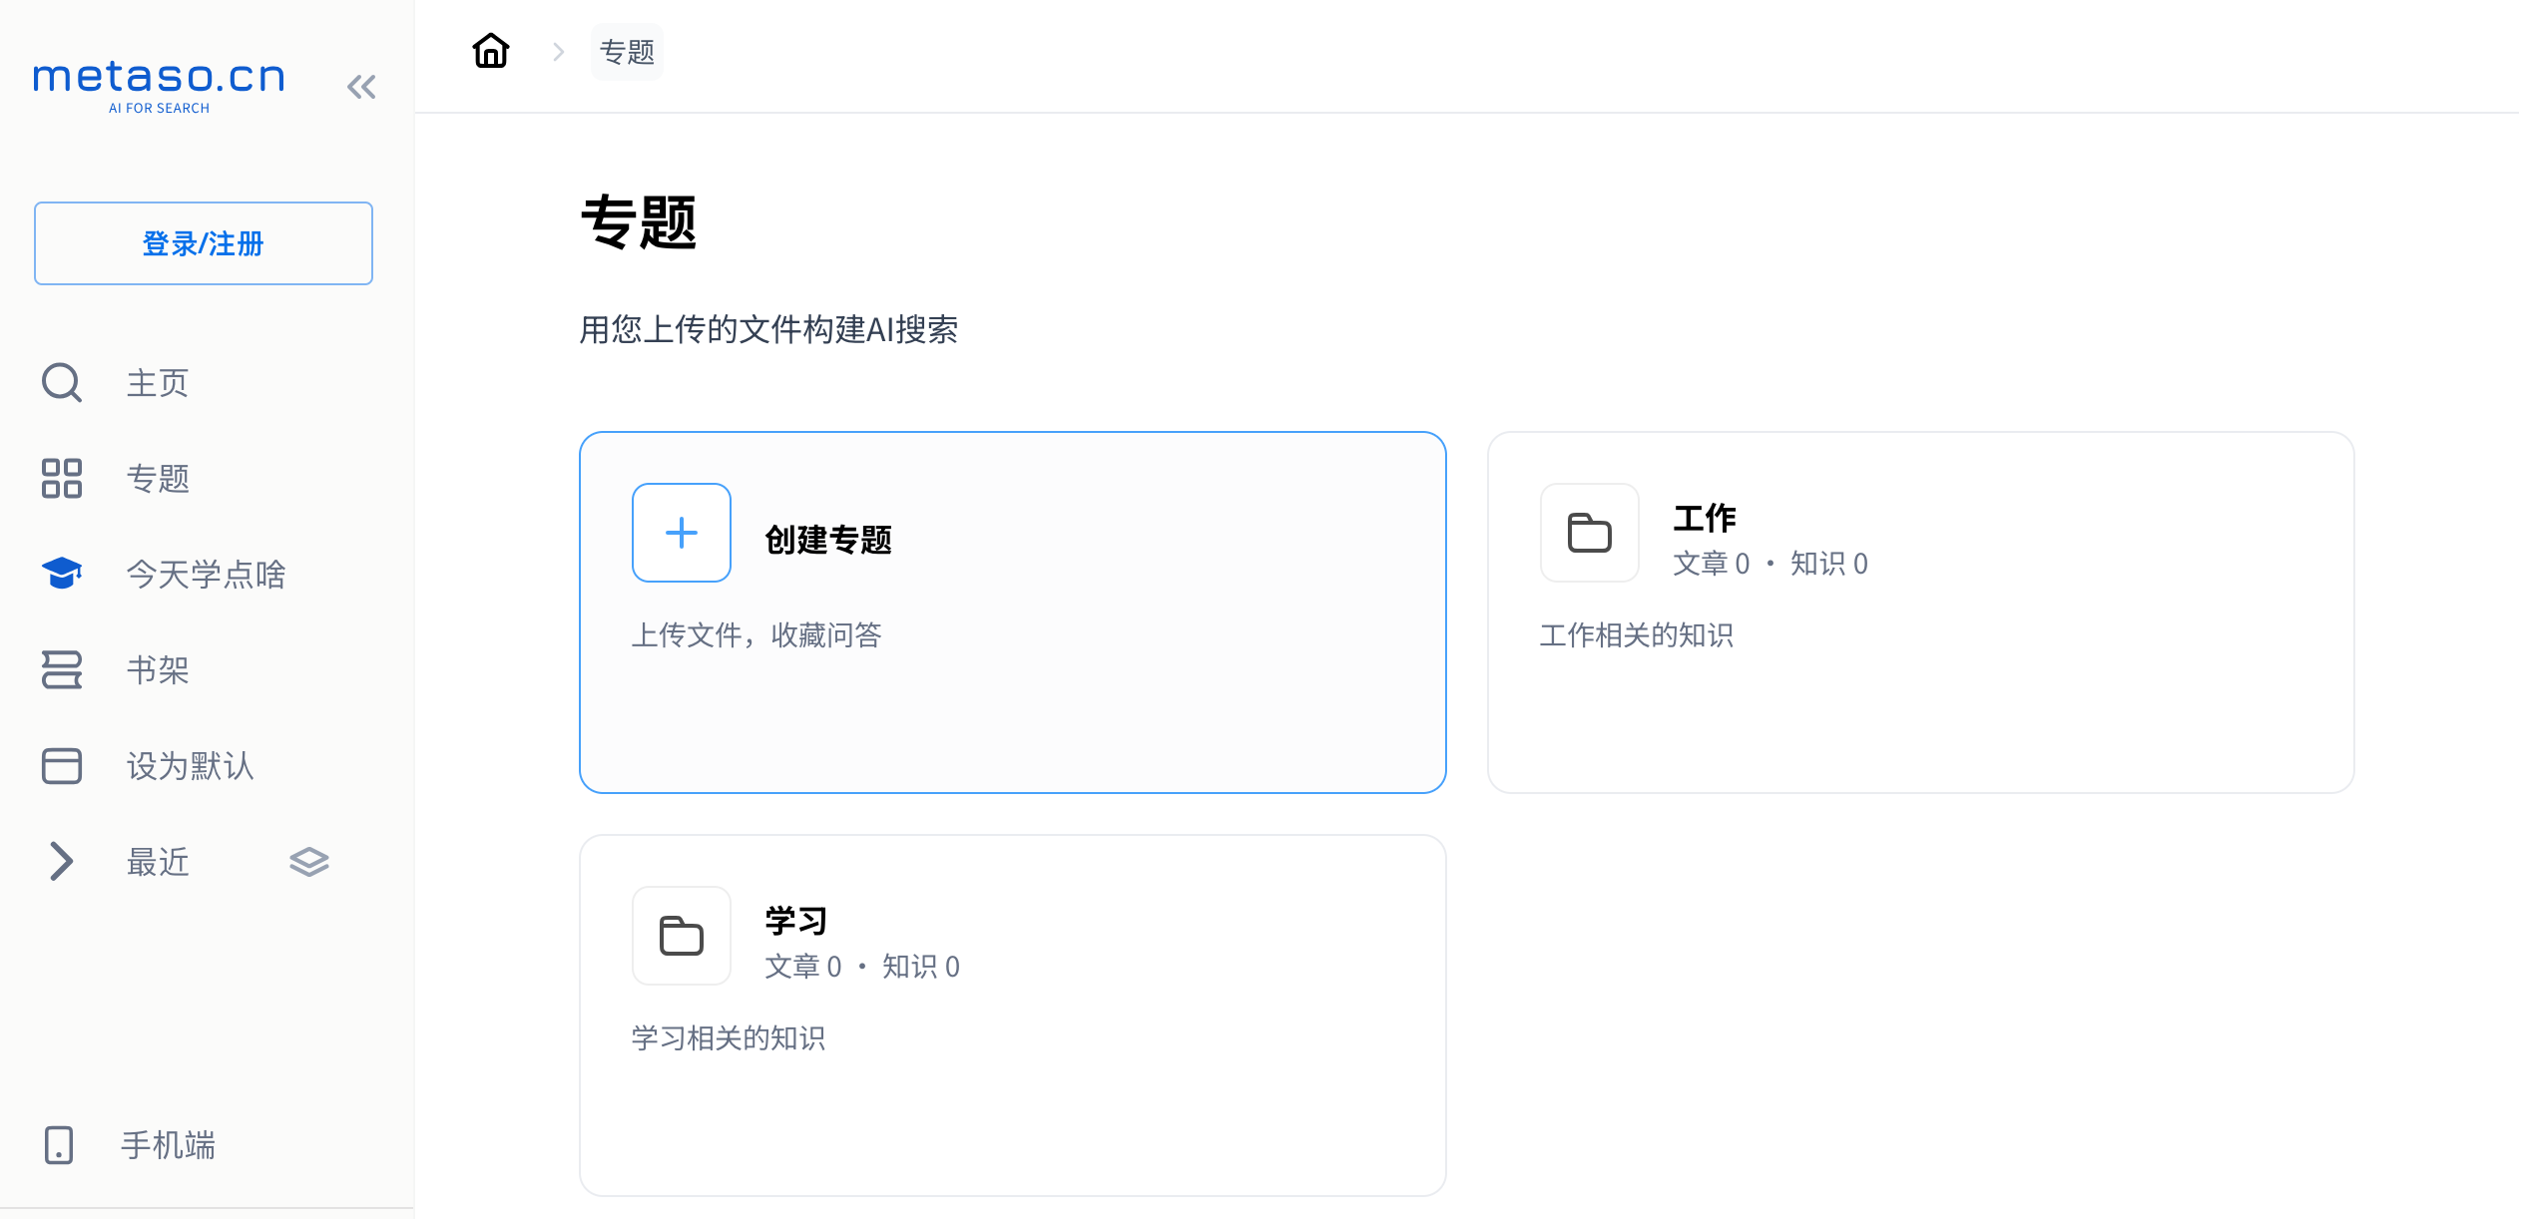Open the 学习 topic folder icon
The height and width of the screenshot is (1219, 2521).
coord(682,936)
